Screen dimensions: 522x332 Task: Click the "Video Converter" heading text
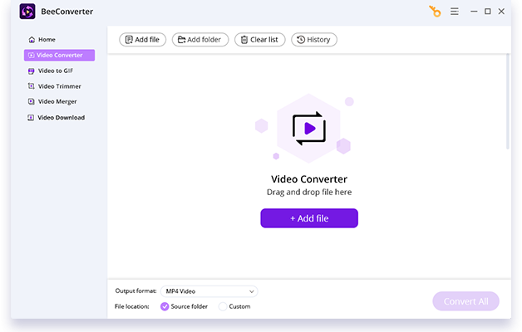[309, 179]
